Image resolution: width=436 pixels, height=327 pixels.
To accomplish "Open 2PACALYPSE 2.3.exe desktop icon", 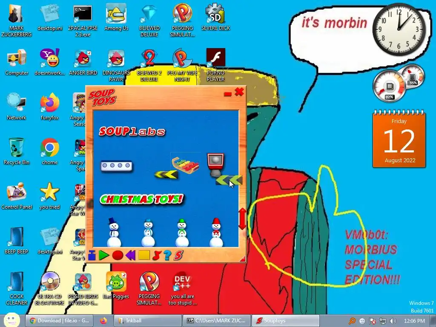I will point(83,21).
